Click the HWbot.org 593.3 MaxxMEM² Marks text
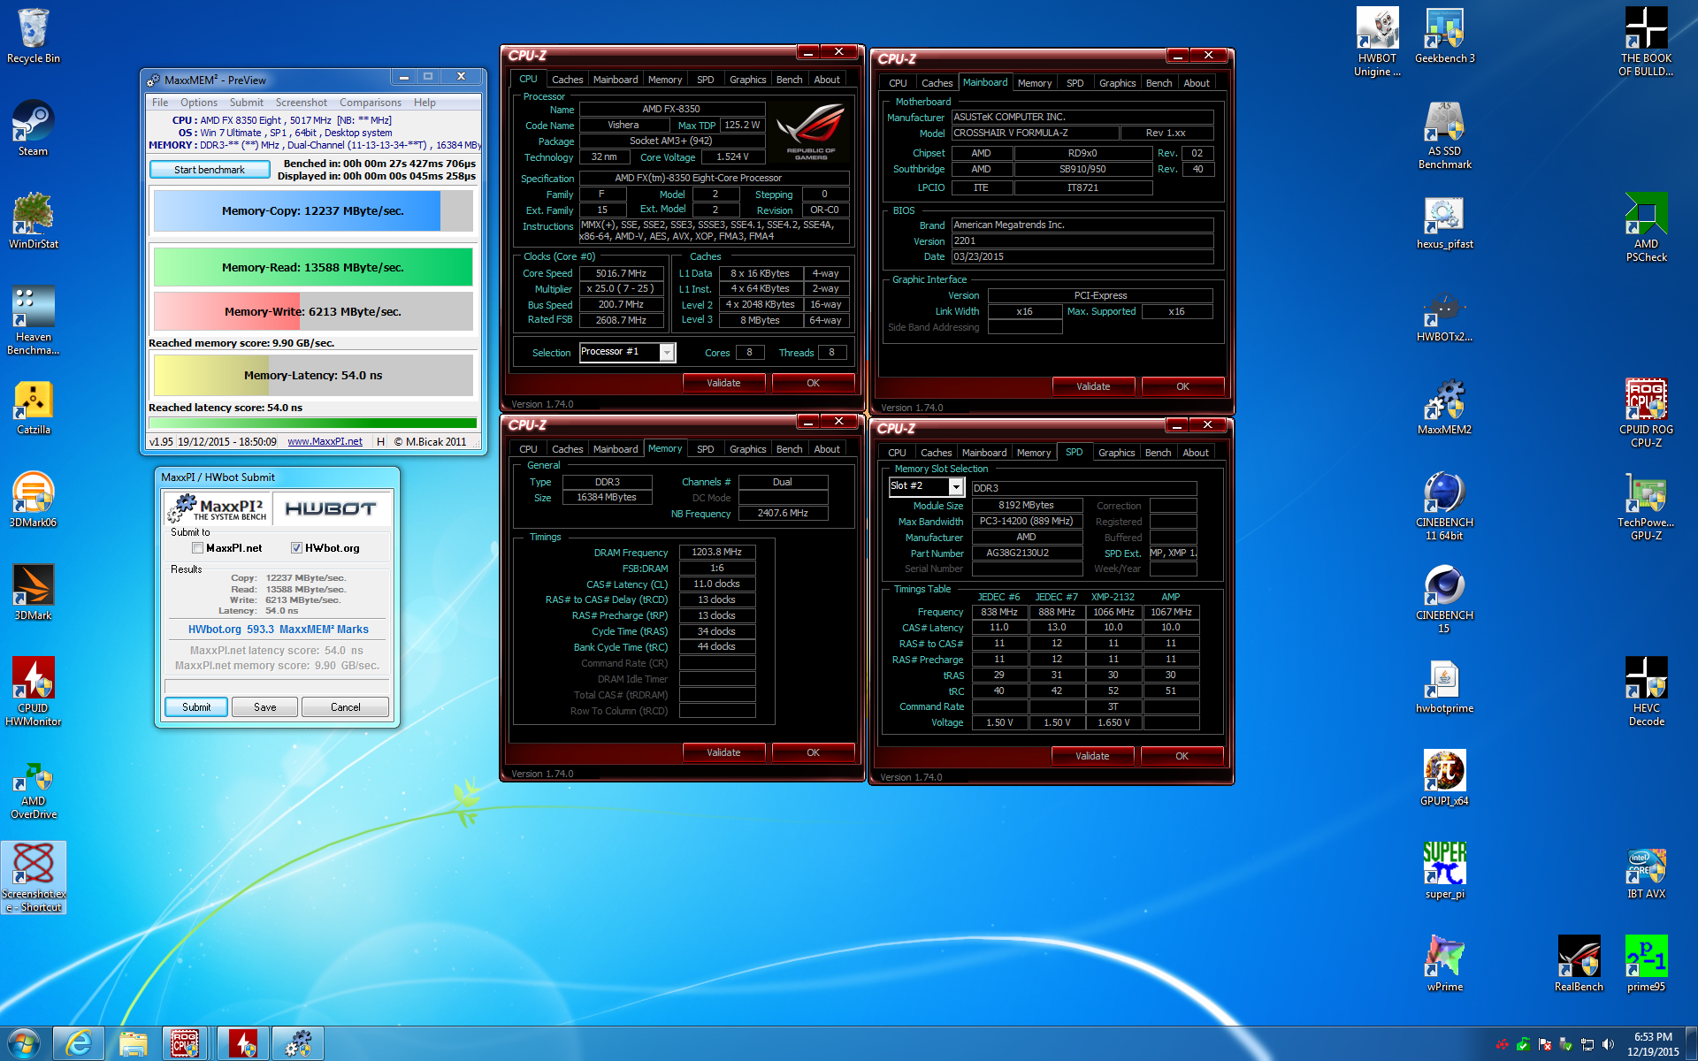This screenshot has width=1698, height=1061. [278, 630]
